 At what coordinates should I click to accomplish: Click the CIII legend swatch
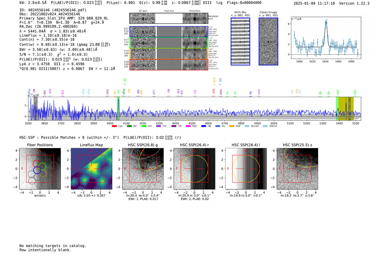[174, 126]
